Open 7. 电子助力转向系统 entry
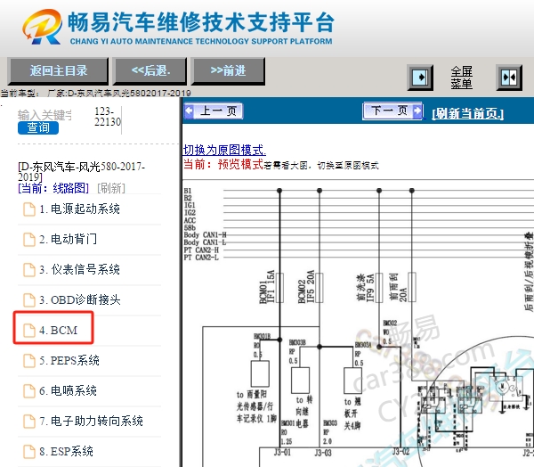Viewport: 534px width, 467px height. tap(92, 422)
